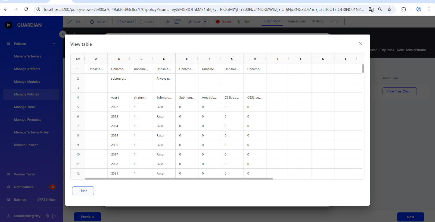Open the Users dropdown arrow

[205, 22]
